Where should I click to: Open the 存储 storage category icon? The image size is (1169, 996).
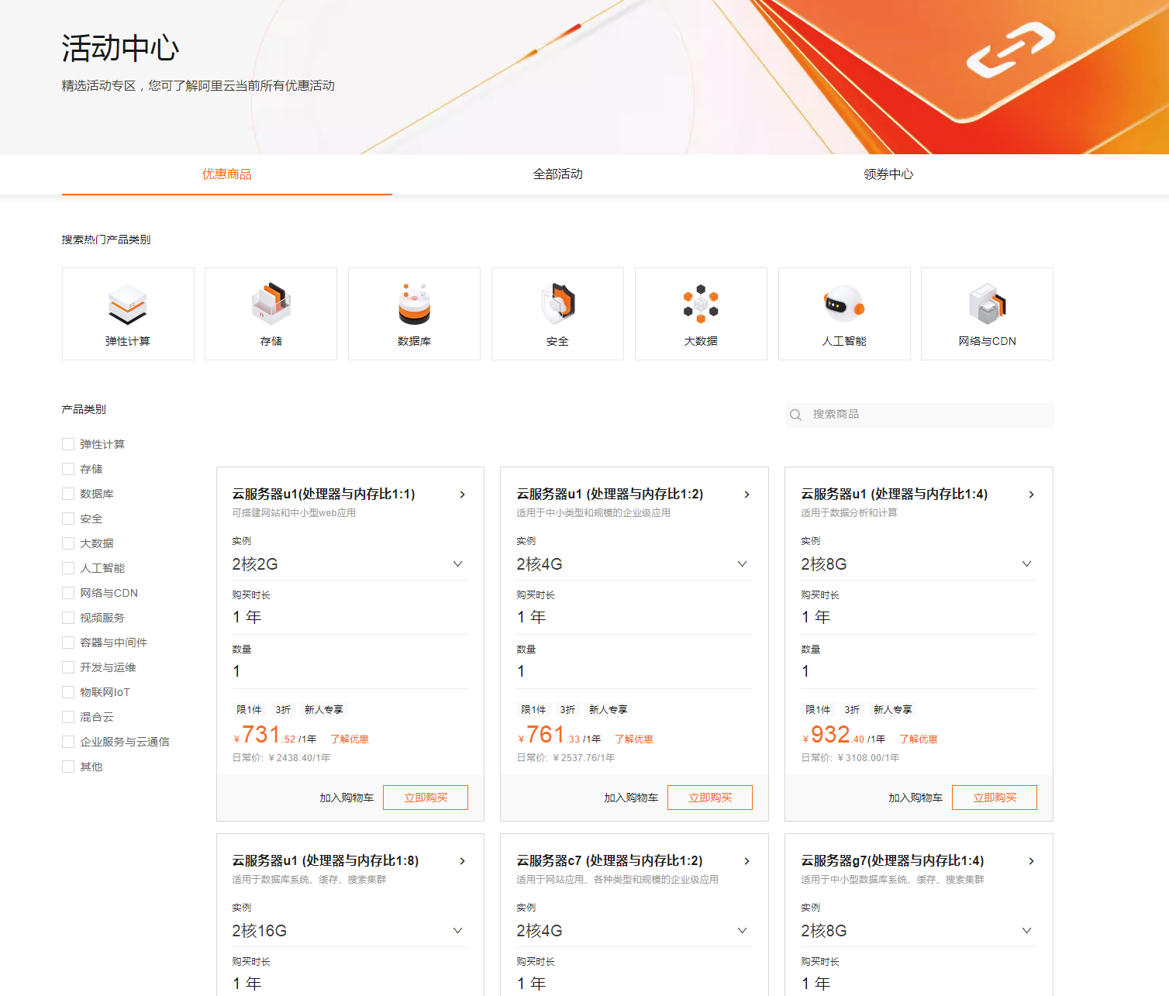pyautogui.click(x=271, y=314)
